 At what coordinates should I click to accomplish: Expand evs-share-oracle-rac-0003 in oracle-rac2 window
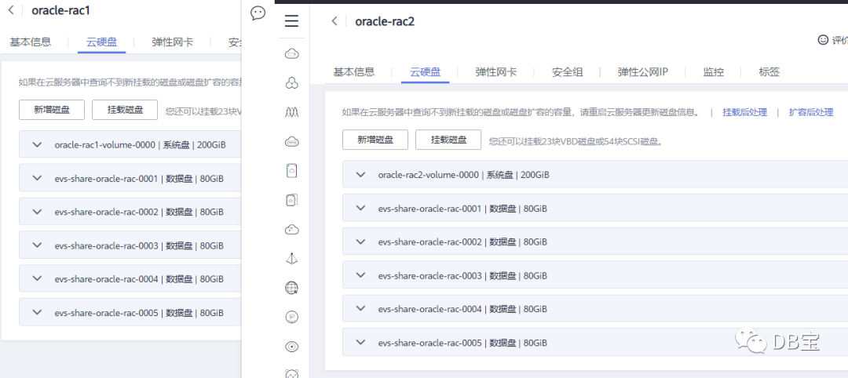360,274
